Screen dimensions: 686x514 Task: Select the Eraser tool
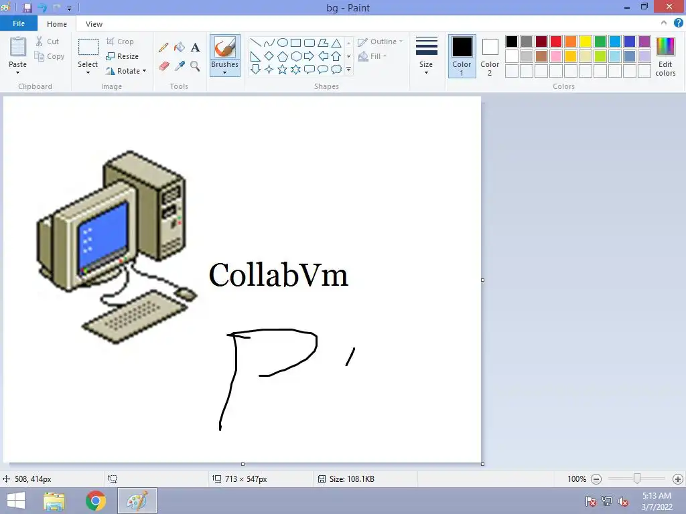(x=163, y=66)
